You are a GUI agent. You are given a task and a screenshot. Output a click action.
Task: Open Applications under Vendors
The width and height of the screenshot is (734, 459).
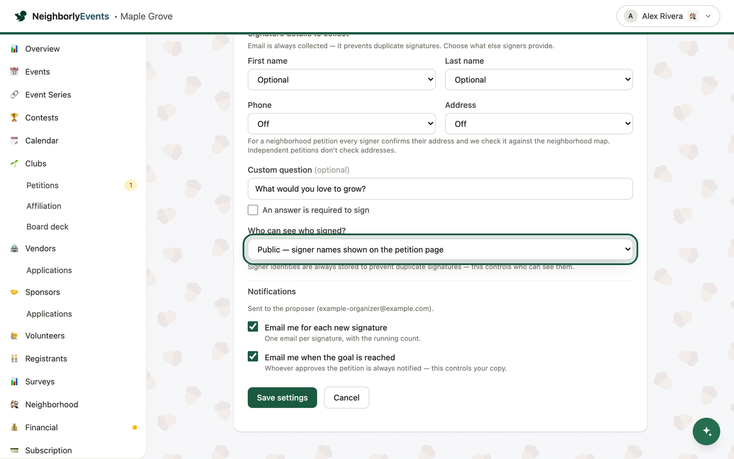click(49, 270)
